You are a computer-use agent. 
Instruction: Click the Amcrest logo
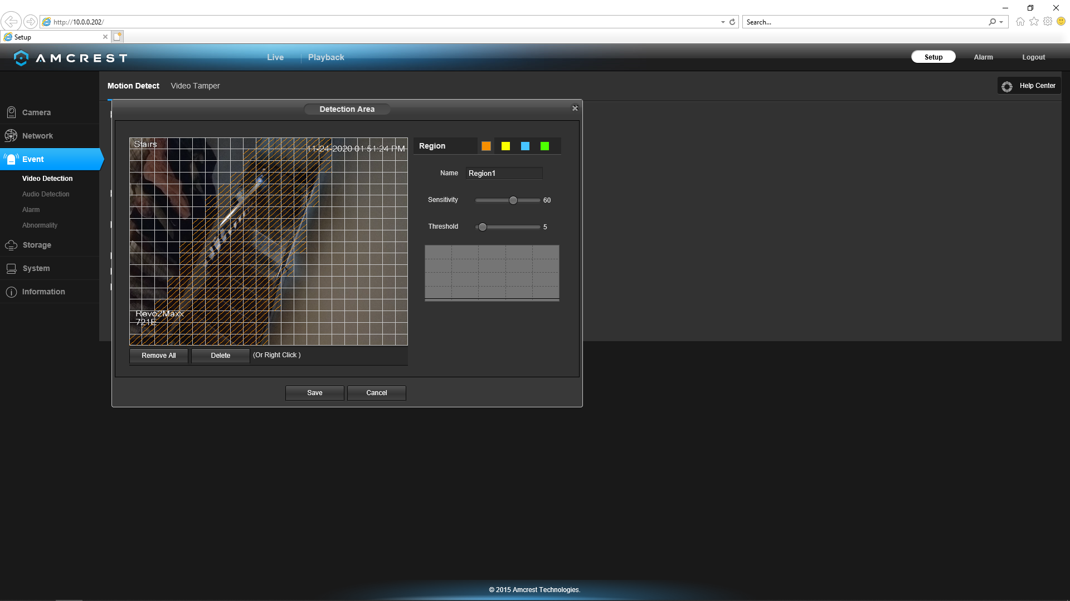pos(71,58)
